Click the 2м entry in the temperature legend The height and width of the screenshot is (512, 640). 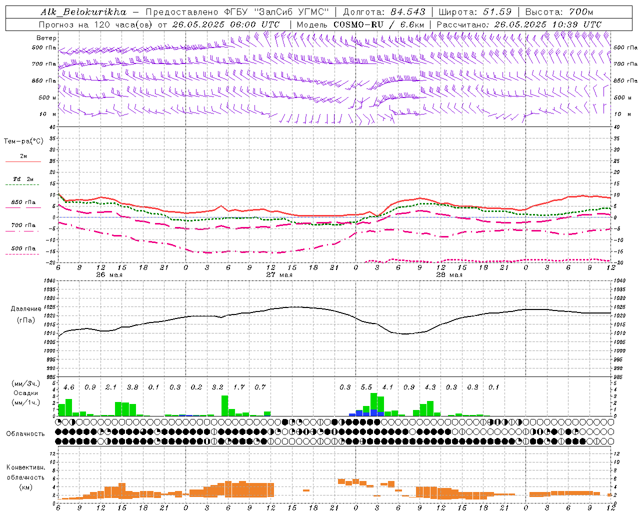(x=23, y=156)
